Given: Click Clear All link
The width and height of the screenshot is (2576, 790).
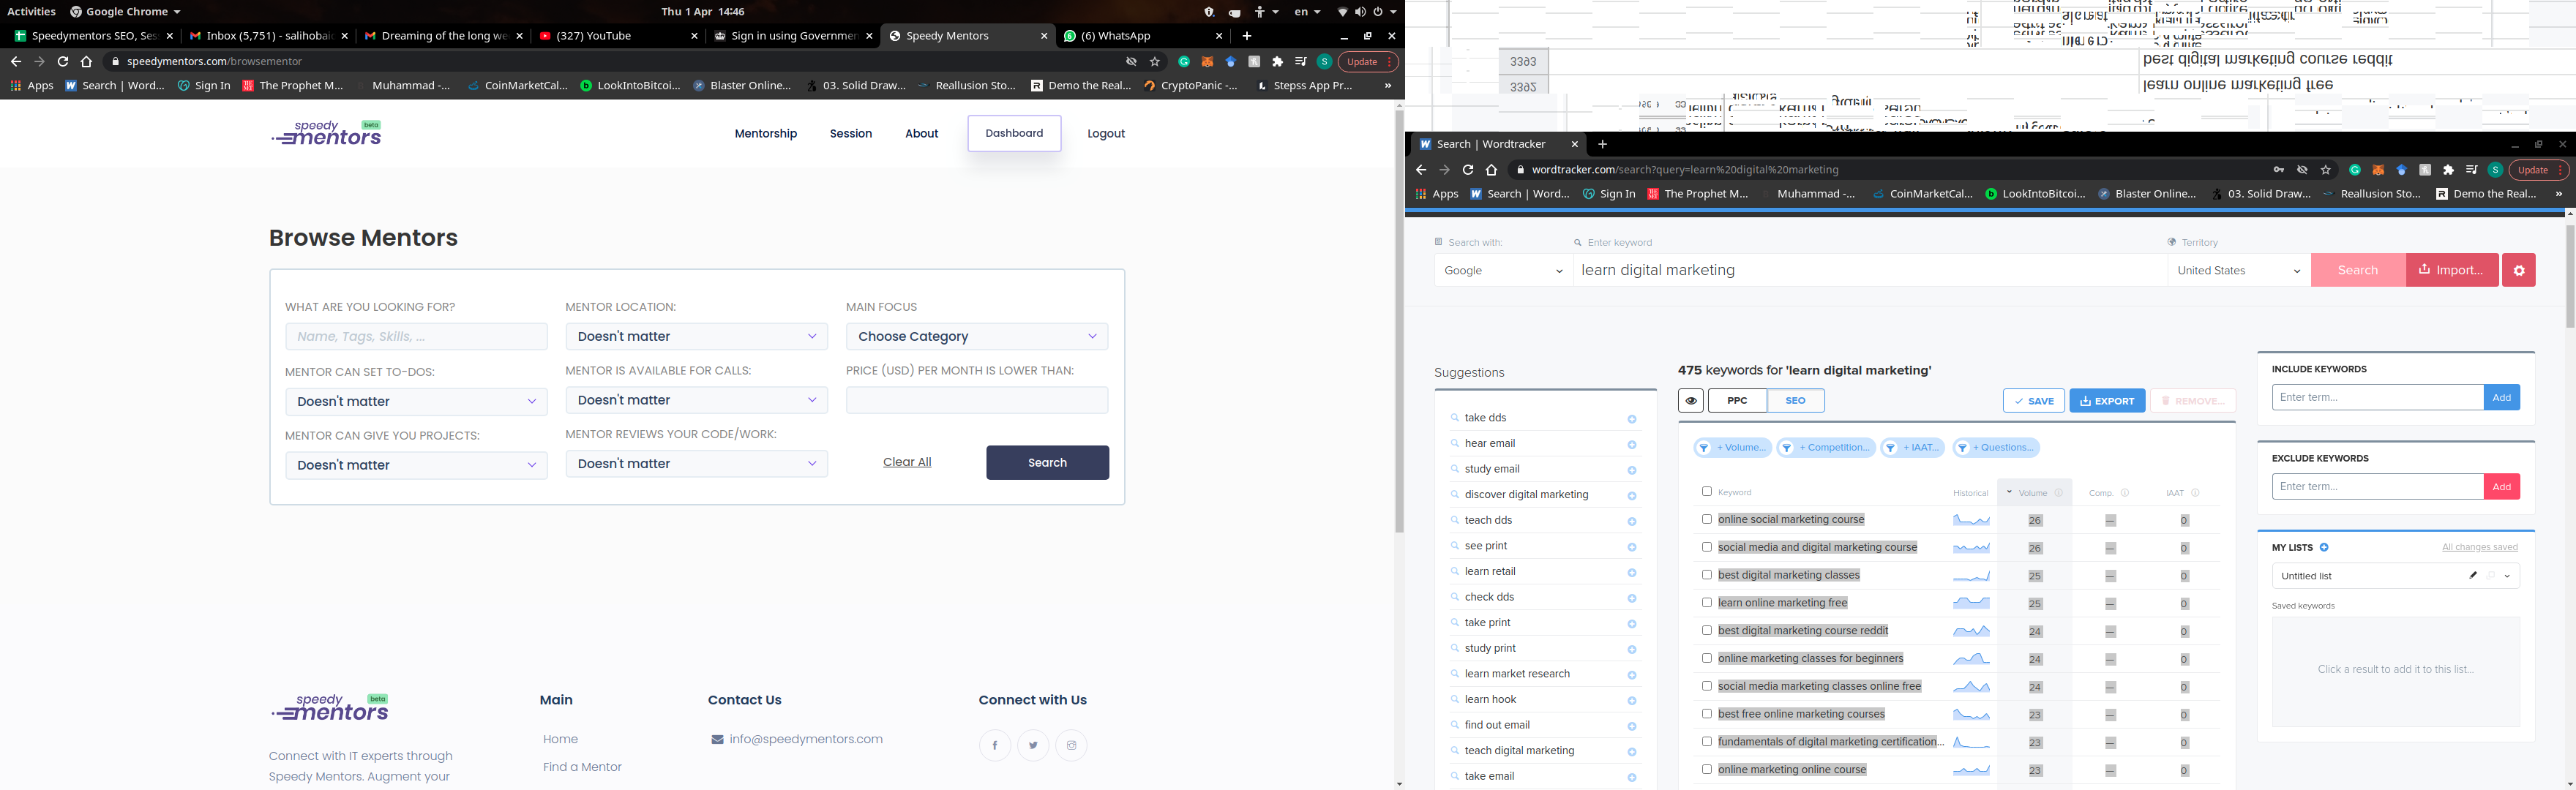Looking at the screenshot, I should [907, 462].
